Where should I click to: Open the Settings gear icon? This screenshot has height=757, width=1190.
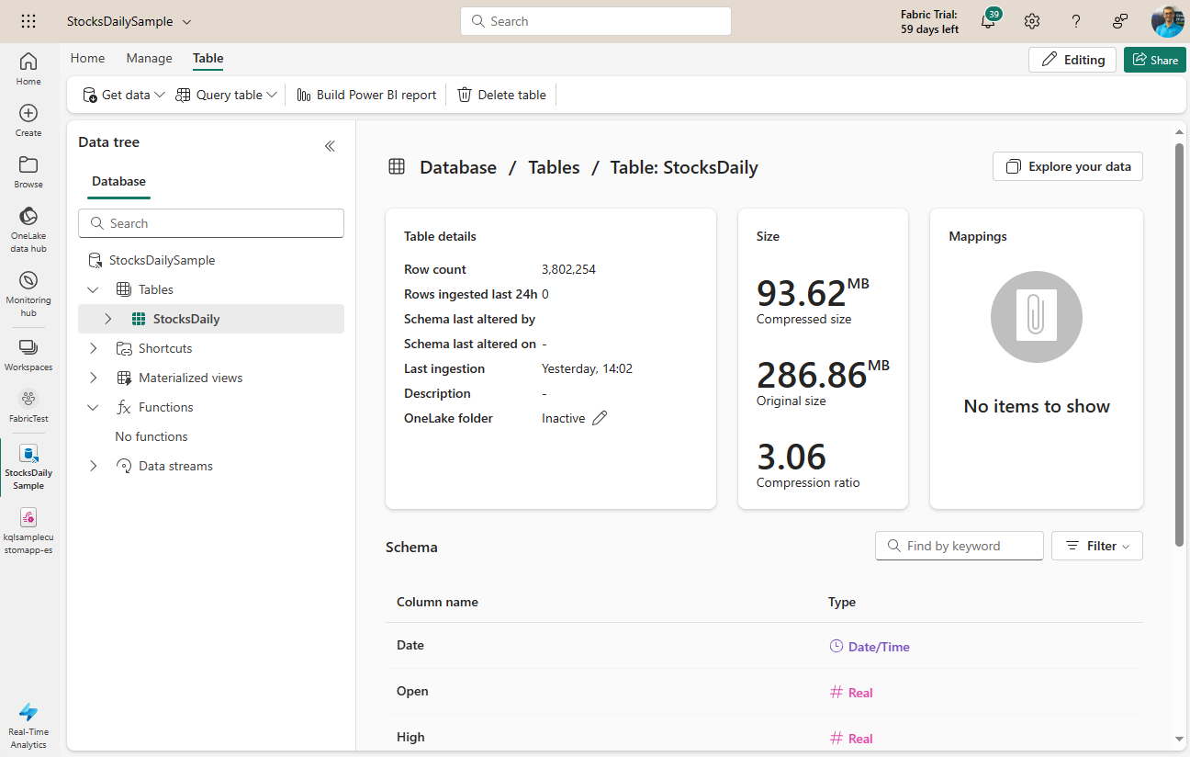1032,22
